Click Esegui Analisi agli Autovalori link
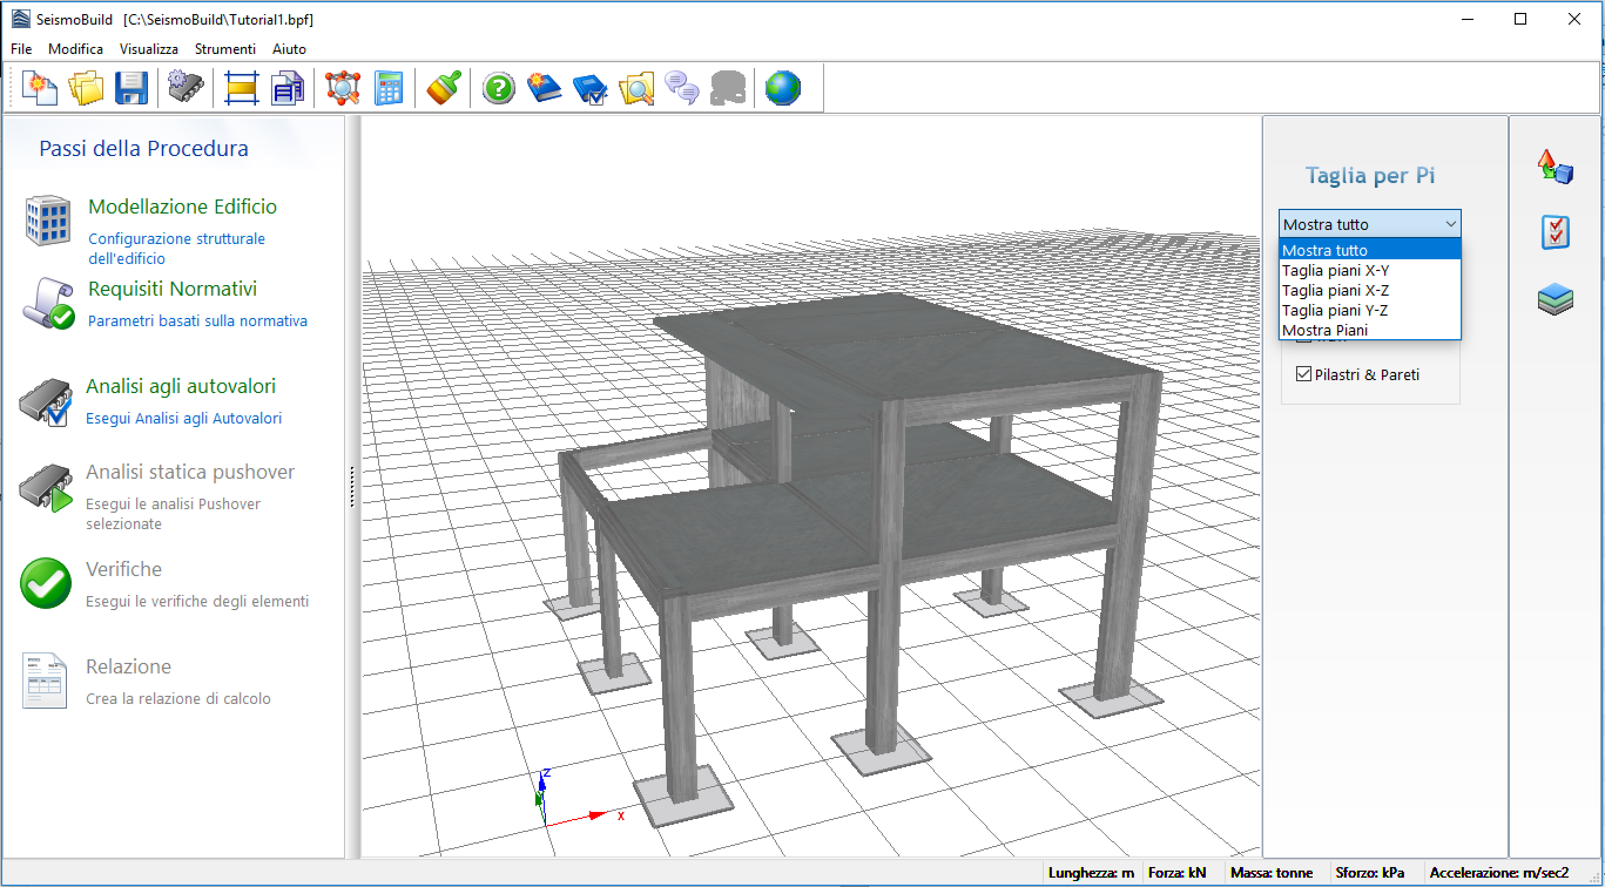Image resolution: width=1605 pixels, height=887 pixels. click(x=184, y=418)
